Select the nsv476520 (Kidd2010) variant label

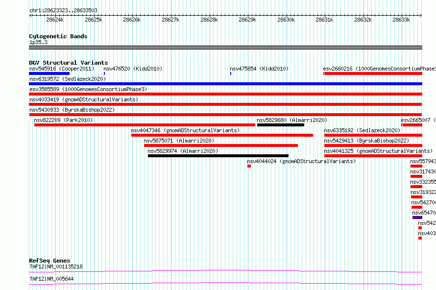point(133,69)
